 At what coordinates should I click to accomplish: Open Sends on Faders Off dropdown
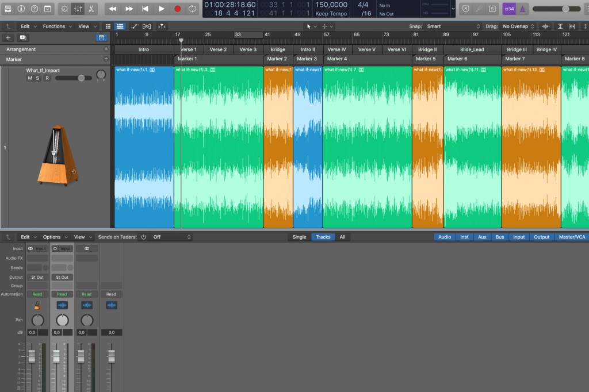pos(171,237)
